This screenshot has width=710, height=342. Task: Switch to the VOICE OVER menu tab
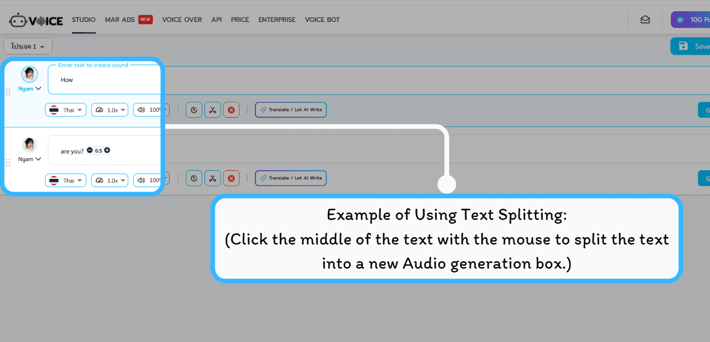(182, 19)
